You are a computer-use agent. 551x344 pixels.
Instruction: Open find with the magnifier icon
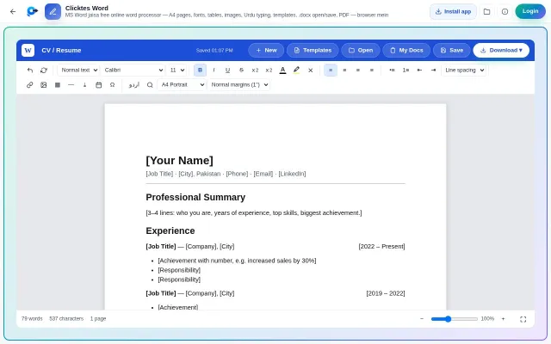click(150, 85)
